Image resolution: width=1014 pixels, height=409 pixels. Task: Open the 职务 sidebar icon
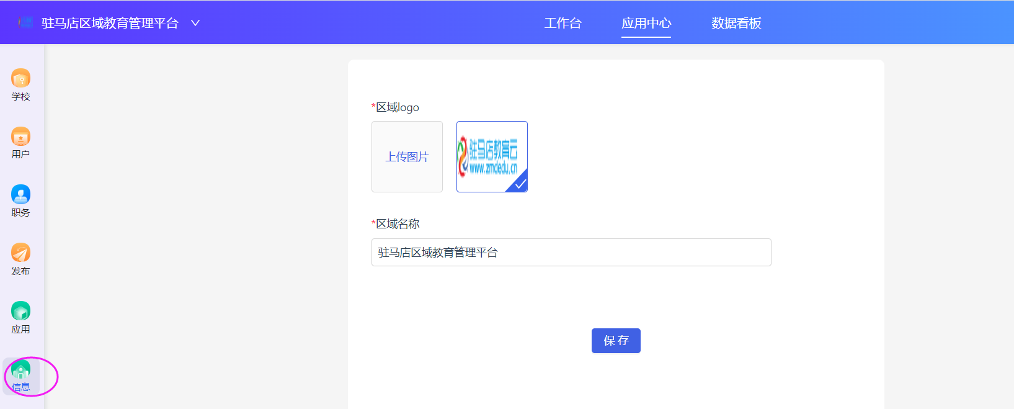[20, 194]
